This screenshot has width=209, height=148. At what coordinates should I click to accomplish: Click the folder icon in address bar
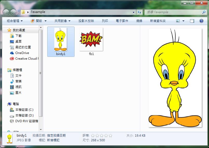pos(23,12)
